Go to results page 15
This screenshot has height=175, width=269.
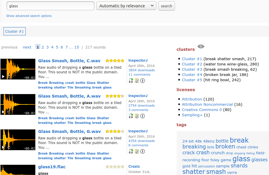77,47
